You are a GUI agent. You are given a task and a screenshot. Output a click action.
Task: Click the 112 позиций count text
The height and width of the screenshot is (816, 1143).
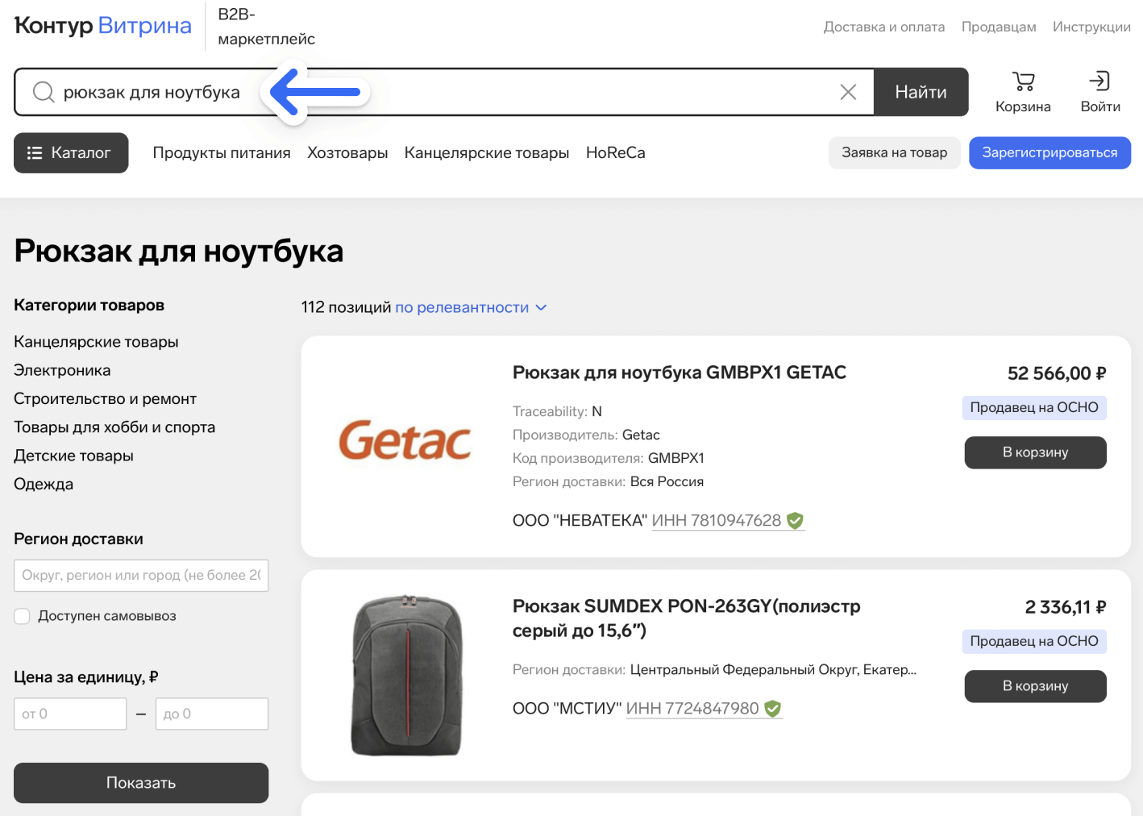coord(346,307)
